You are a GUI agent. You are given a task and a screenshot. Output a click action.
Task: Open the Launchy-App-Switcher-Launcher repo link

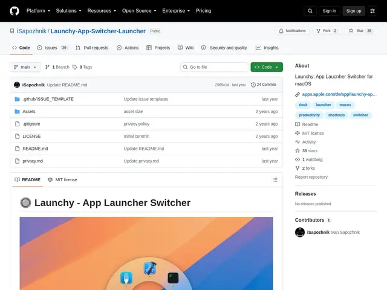[x=98, y=31]
